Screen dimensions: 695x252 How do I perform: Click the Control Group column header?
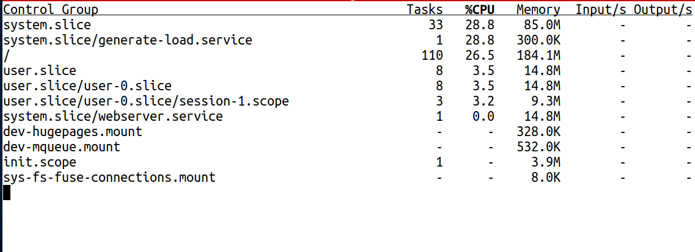(51, 10)
